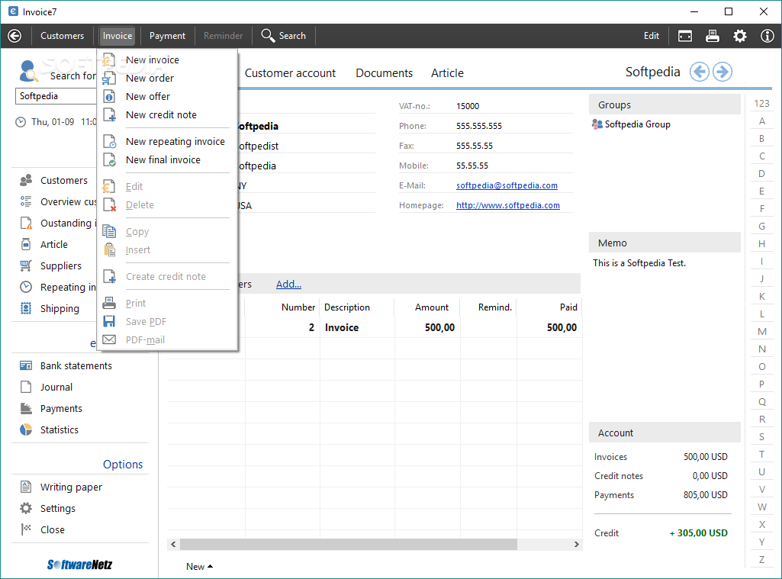Click the Add... link
The width and height of the screenshot is (782, 579).
coord(288,285)
